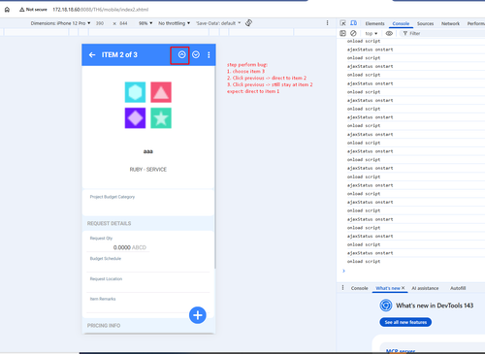Screen dimensions: 485x354
Task: Click the browser home icon
Action: click(x=7, y=10)
